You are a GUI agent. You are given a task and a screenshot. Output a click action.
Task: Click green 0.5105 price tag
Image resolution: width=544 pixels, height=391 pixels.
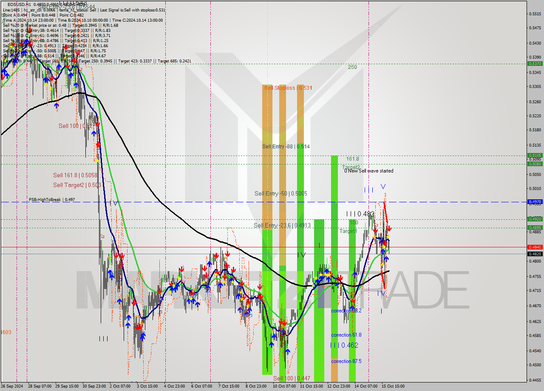point(535,155)
